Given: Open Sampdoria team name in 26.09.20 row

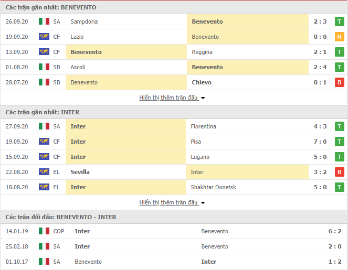Looking at the screenshot, I should tap(84, 21).
